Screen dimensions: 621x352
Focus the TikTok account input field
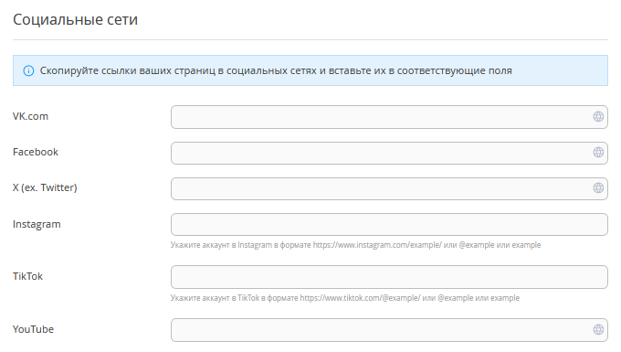[x=389, y=277]
